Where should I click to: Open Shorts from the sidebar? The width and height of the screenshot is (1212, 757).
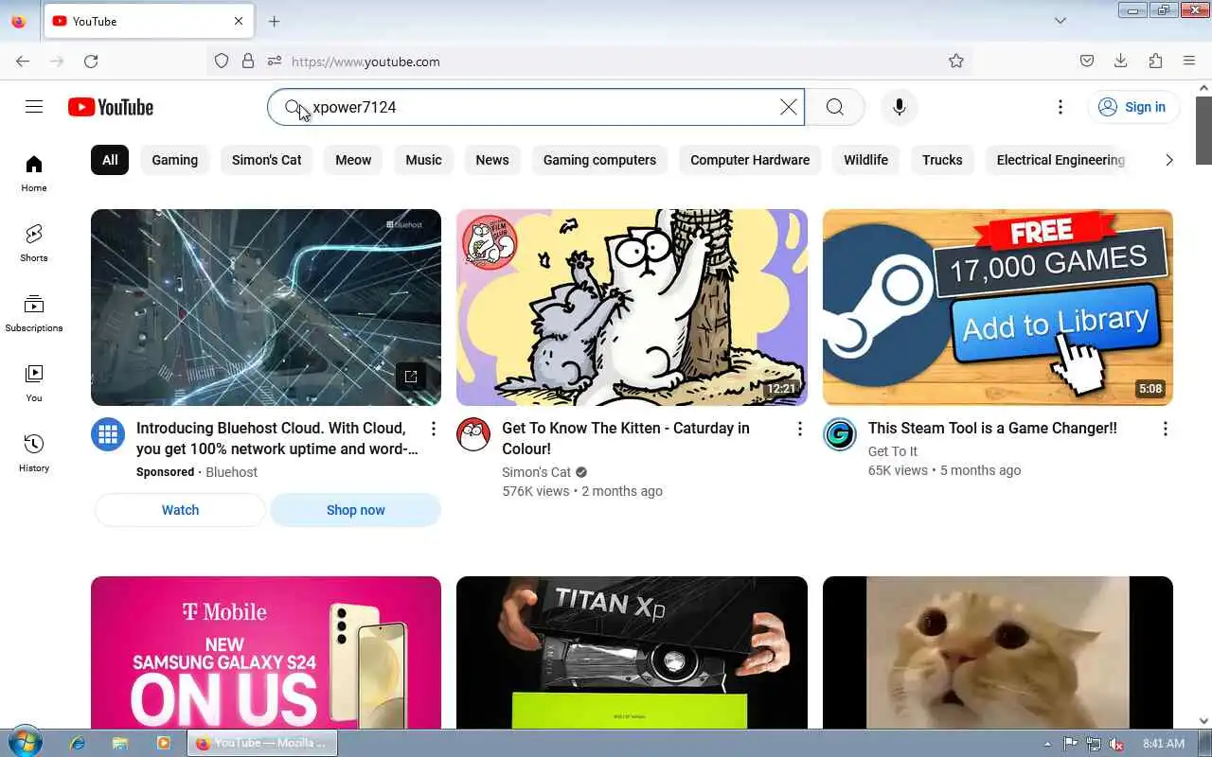[34, 243]
